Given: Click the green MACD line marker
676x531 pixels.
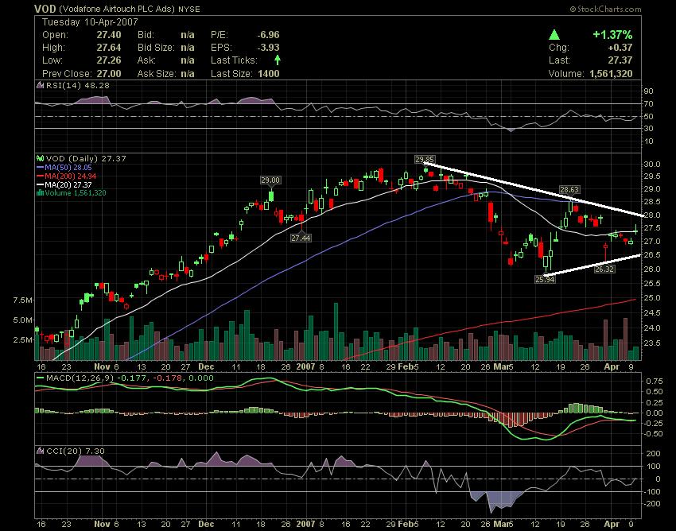Looking at the screenshot, I should point(40,378).
